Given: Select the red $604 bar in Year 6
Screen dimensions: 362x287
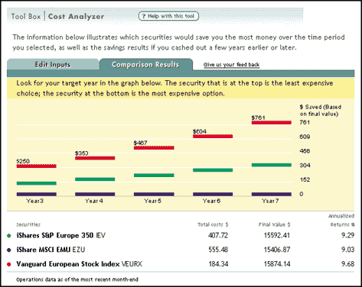Looking at the screenshot, I should pos(213,137).
